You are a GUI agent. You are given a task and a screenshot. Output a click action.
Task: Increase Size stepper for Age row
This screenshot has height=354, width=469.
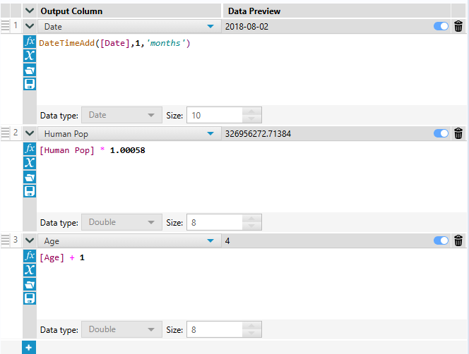pos(251,326)
